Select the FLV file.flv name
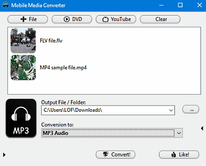206x166 pixels. (x=51, y=41)
